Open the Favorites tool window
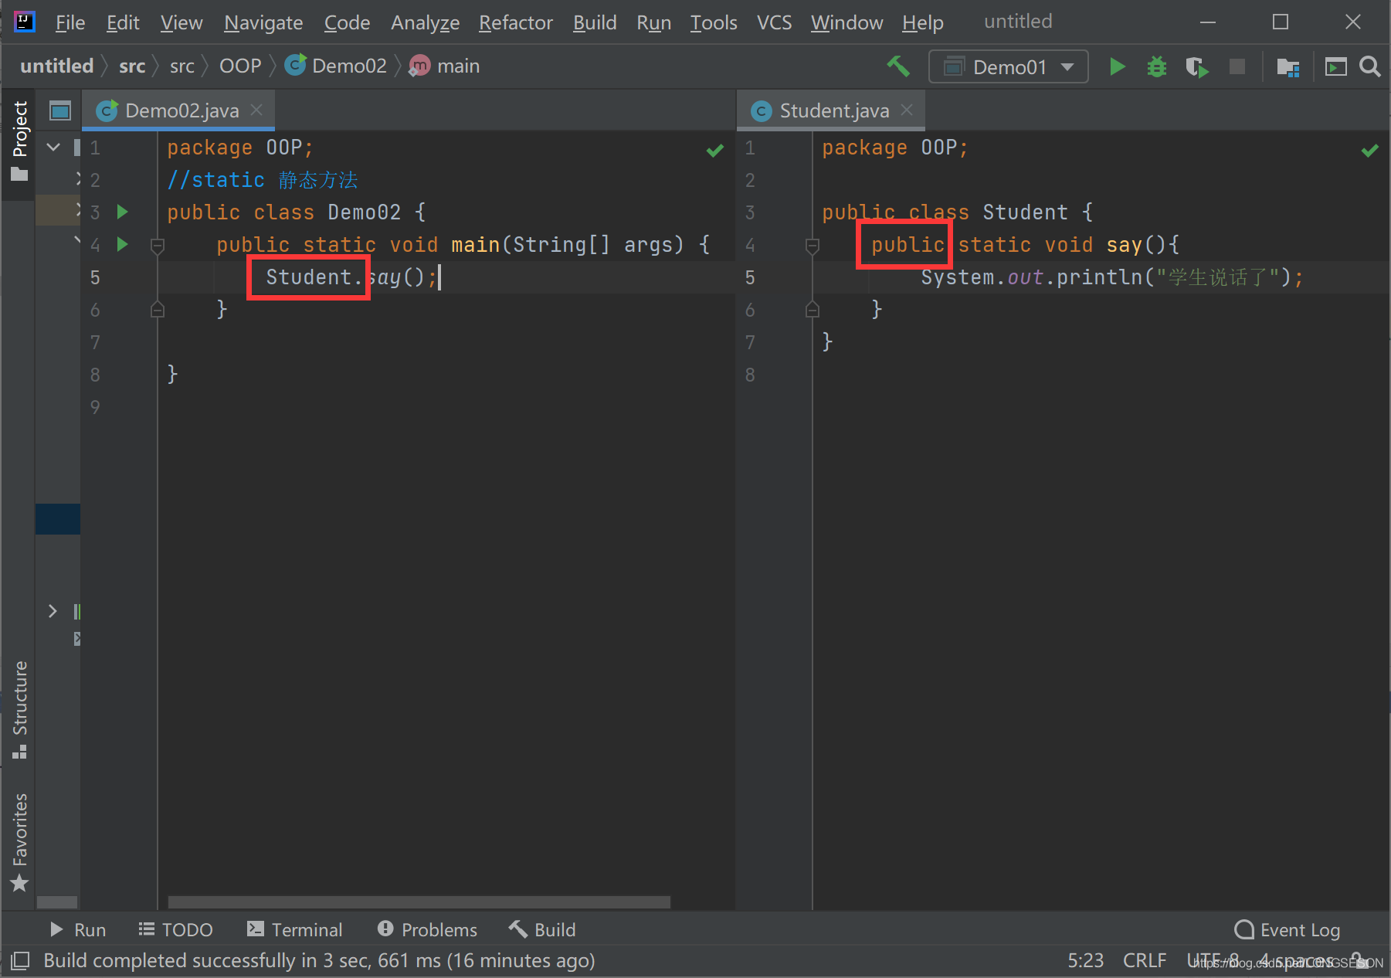The height and width of the screenshot is (978, 1391). (19, 840)
